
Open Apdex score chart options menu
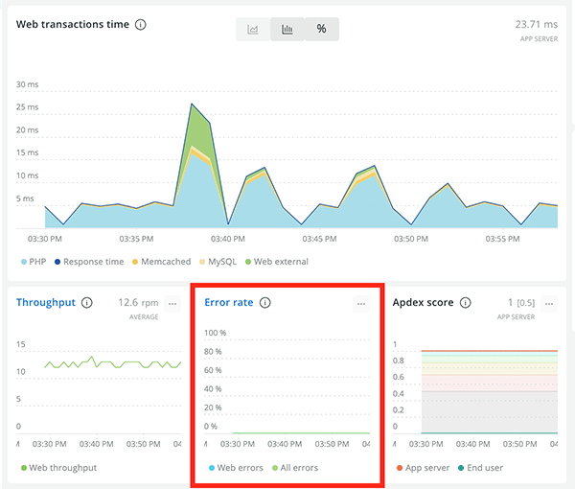click(549, 304)
